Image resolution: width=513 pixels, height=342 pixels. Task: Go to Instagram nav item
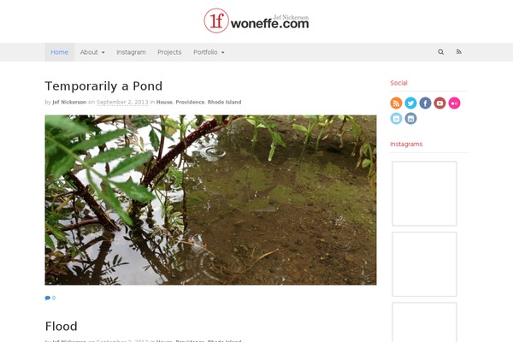pyautogui.click(x=131, y=52)
